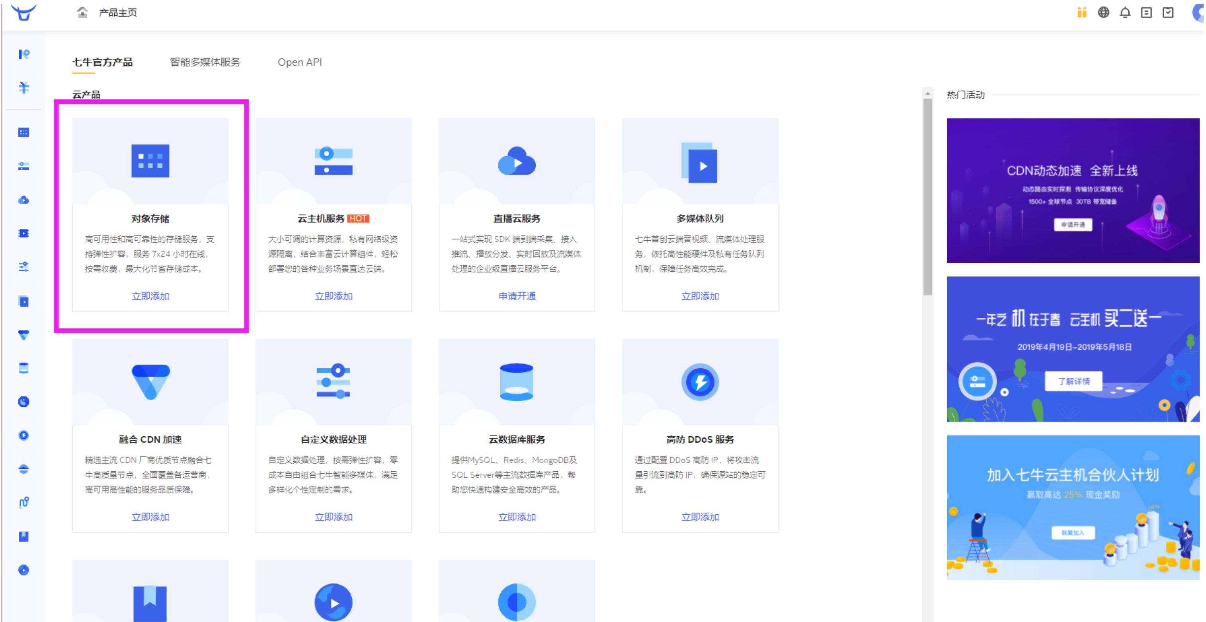Select the yuan billing icon in sidebar
Viewport: 1206px width, 622px height.
(23, 87)
